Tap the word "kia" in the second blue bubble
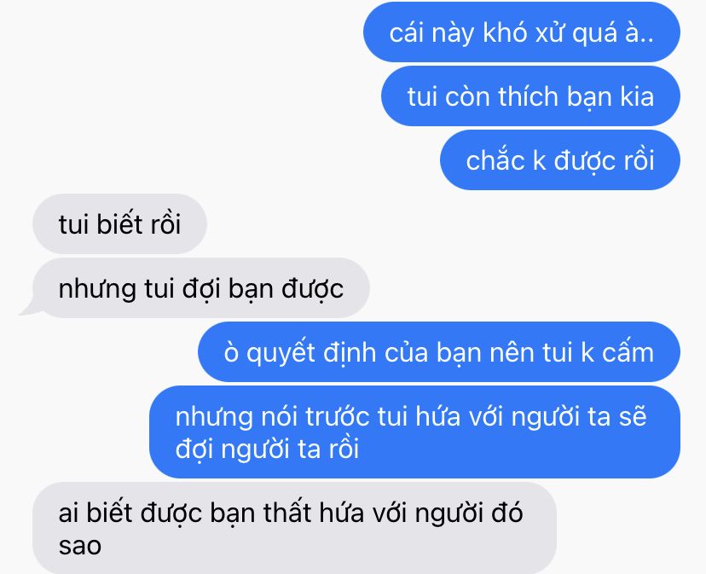 (637, 96)
